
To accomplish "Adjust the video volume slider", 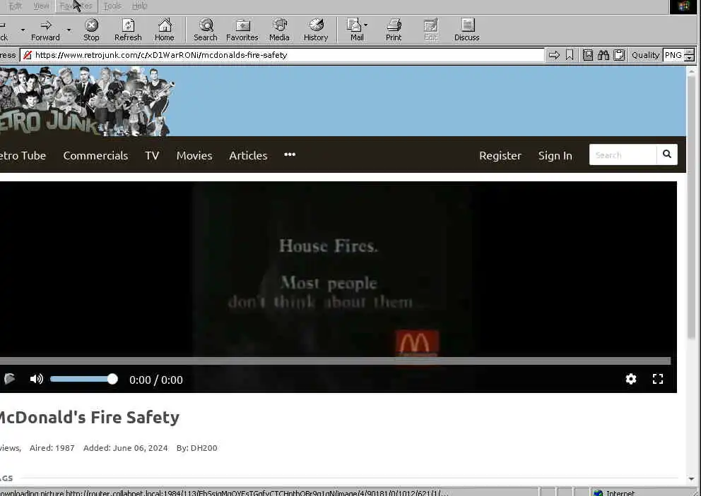I will pos(83,379).
